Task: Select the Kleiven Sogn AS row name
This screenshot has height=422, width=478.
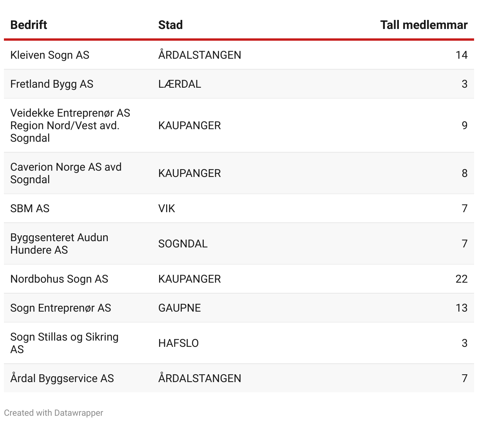Action: 50,55
